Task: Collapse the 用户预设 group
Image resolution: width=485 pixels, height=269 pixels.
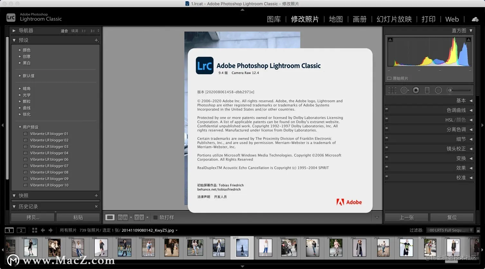Action: pos(20,127)
